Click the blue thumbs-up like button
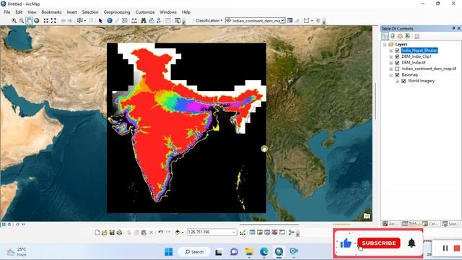462x260 pixels. (346, 243)
